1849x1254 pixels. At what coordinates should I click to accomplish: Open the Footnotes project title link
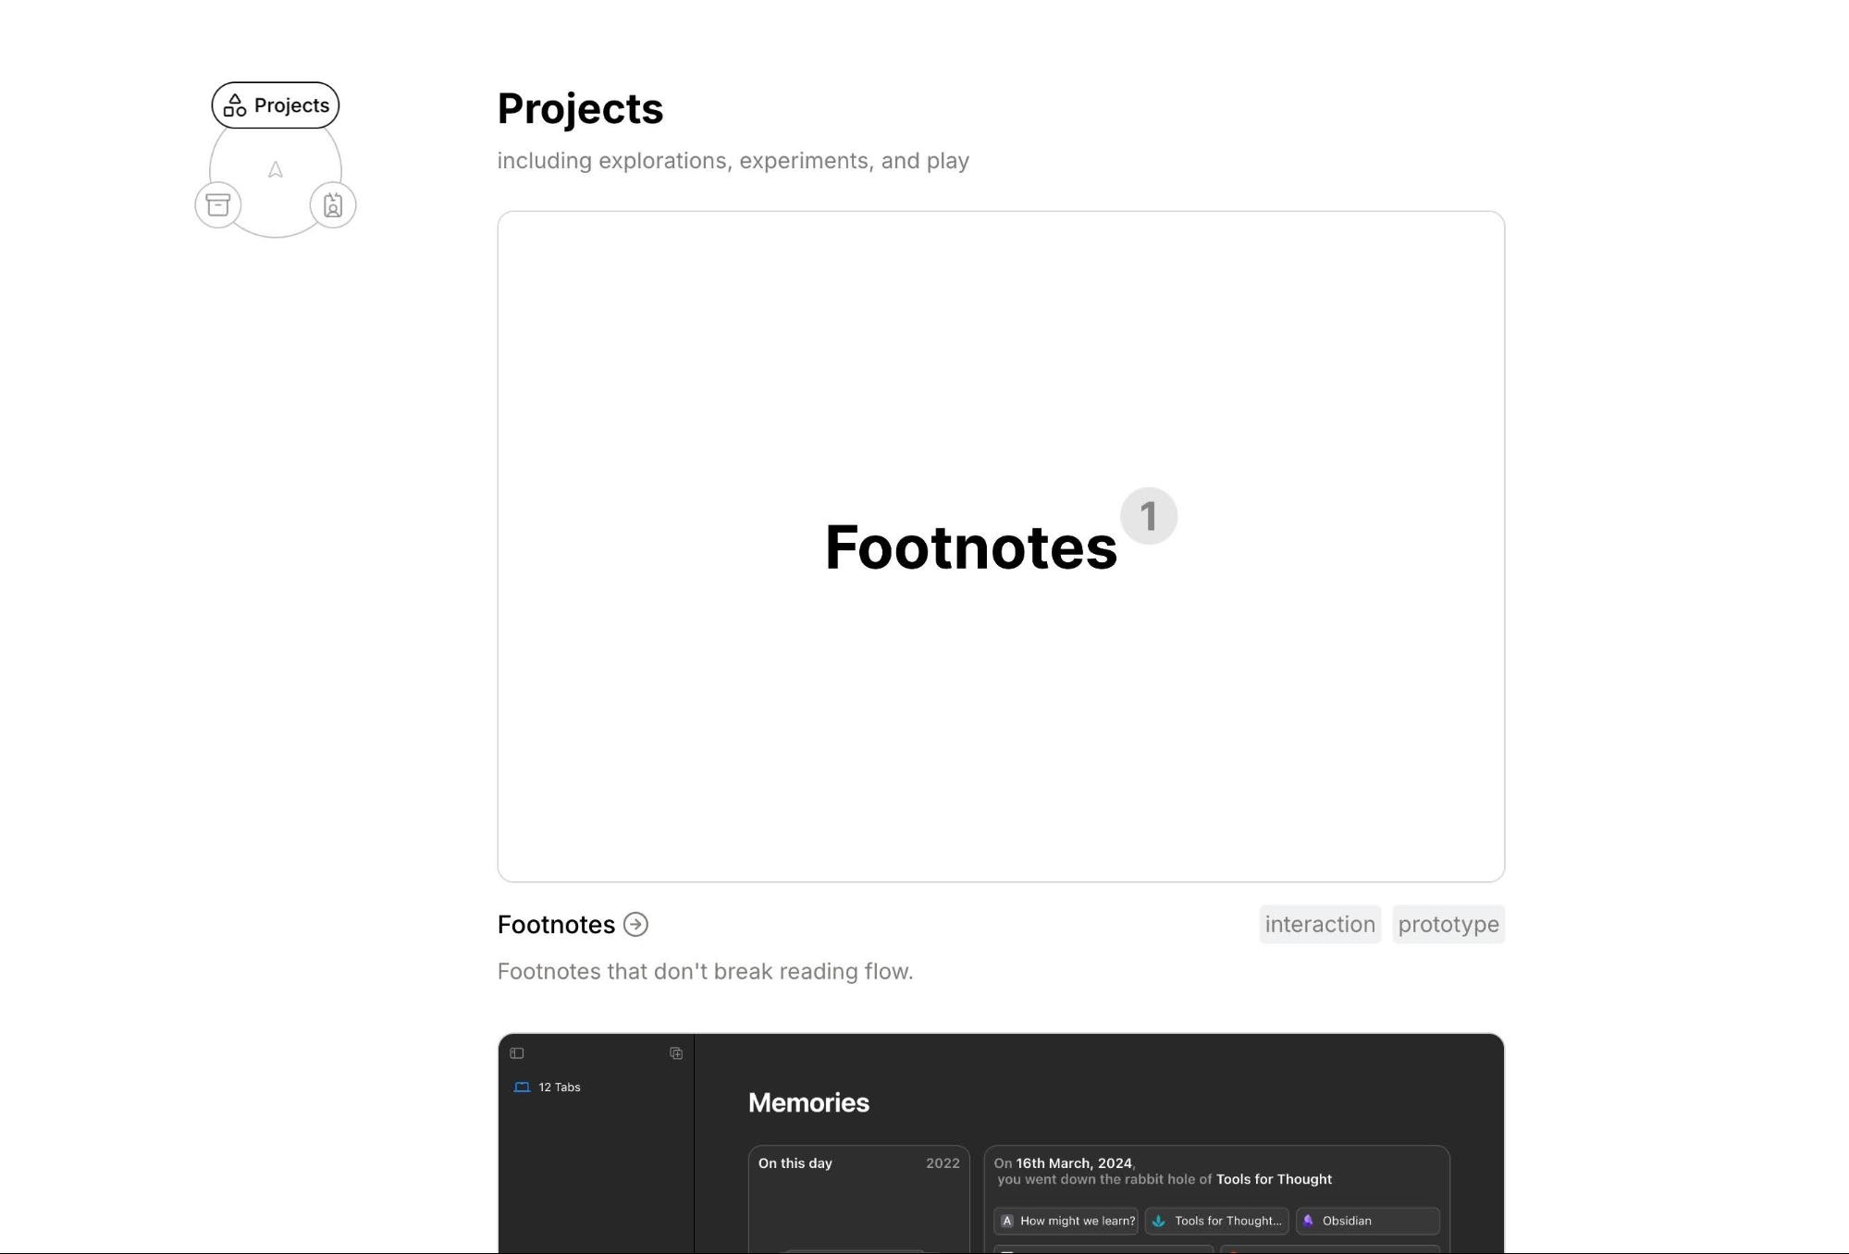pyautogui.click(x=556, y=924)
